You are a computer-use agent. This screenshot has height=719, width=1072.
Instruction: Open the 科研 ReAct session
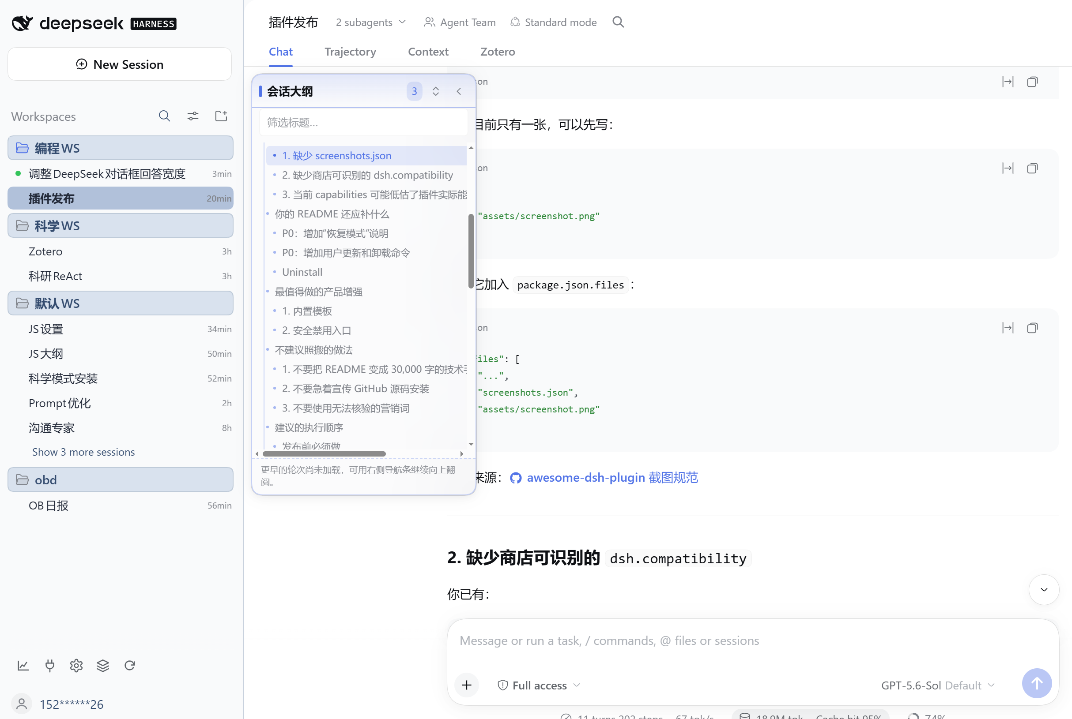(120, 276)
